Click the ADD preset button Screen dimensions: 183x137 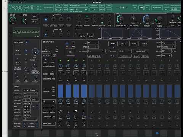point(102,6)
